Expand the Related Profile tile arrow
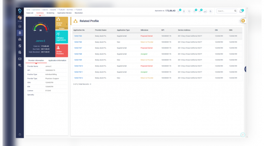The width and height of the screenshot is (264, 146). point(66,24)
